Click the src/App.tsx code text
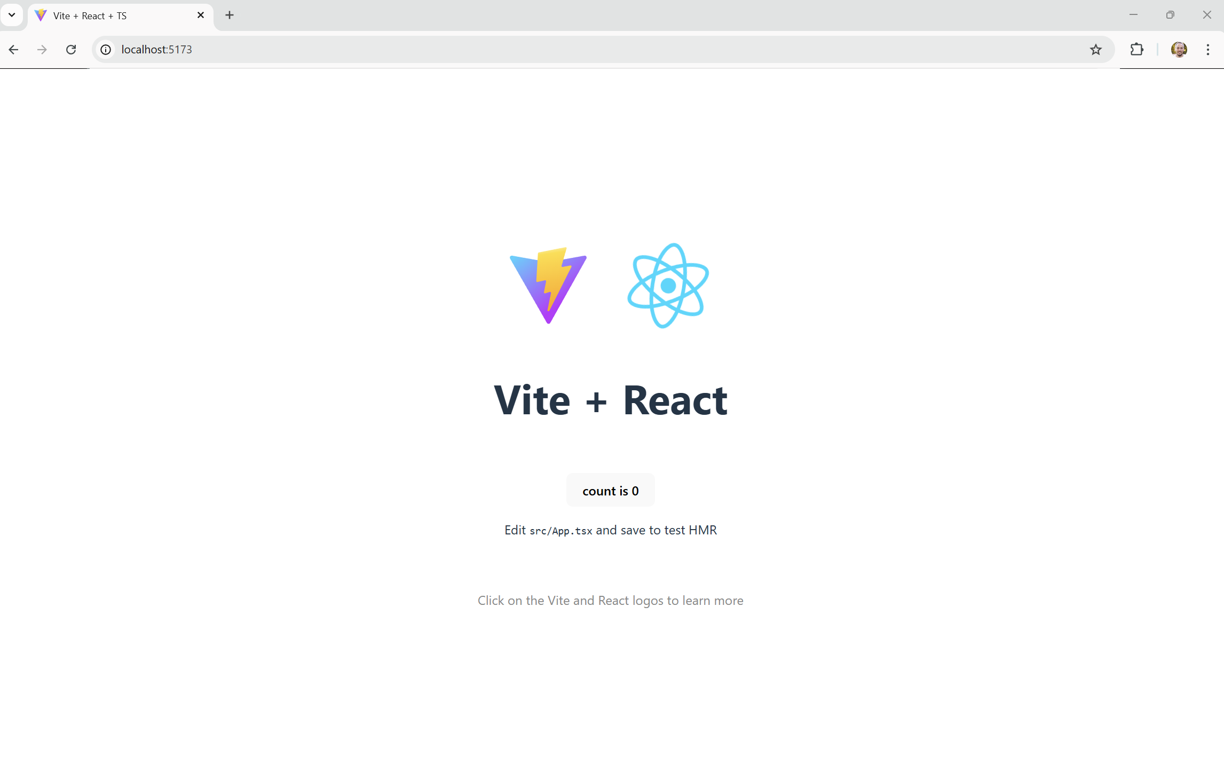Viewport: 1224px width, 780px height. point(560,531)
